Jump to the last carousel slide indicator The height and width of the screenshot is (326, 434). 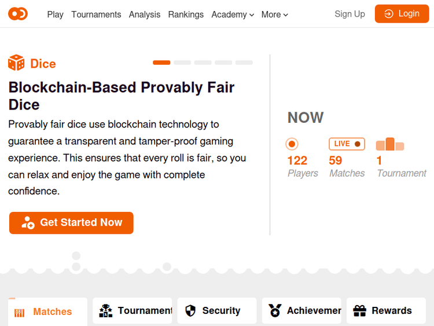(x=244, y=63)
